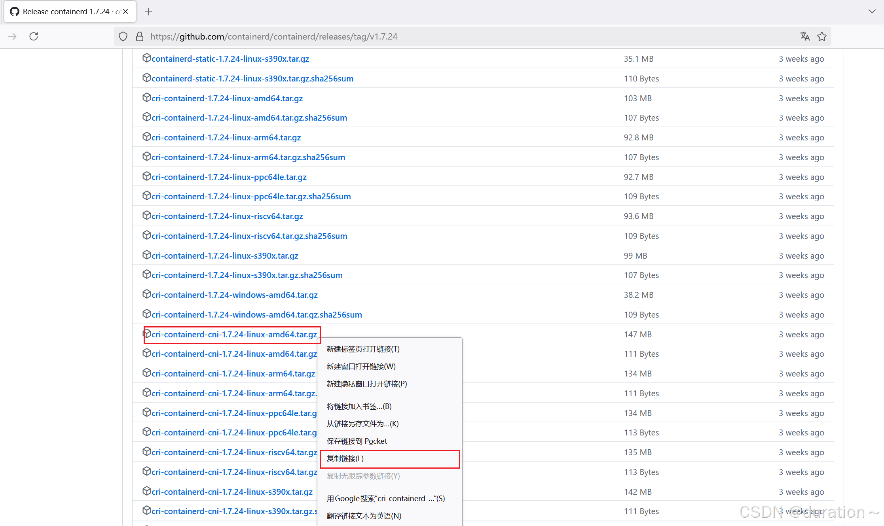Download cri-containerd-cni-1.7.24-linux-arm64.tar.gz
Image resolution: width=884 pixels, height=526 pixels.
(233, 373)
